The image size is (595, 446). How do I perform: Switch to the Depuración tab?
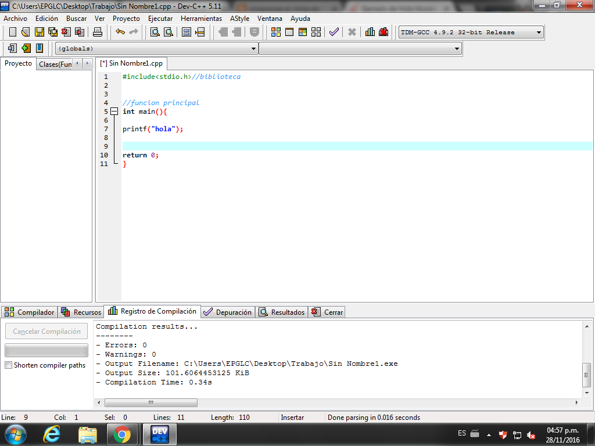227,311
